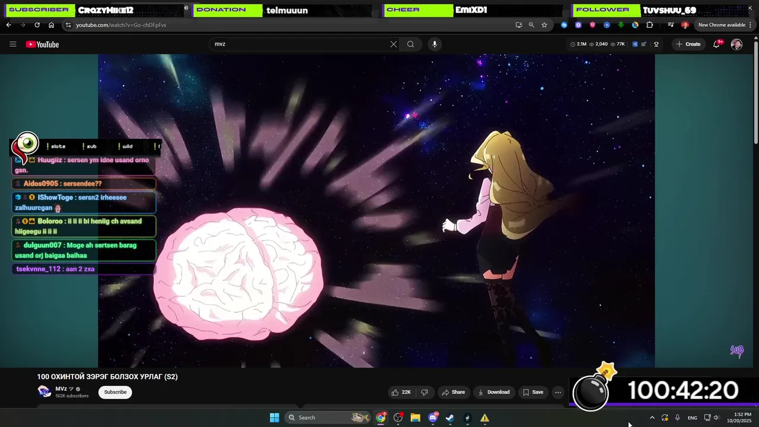
Task: Open the yellow warning triangle taskbar app
Action: [x=484, y=418]
